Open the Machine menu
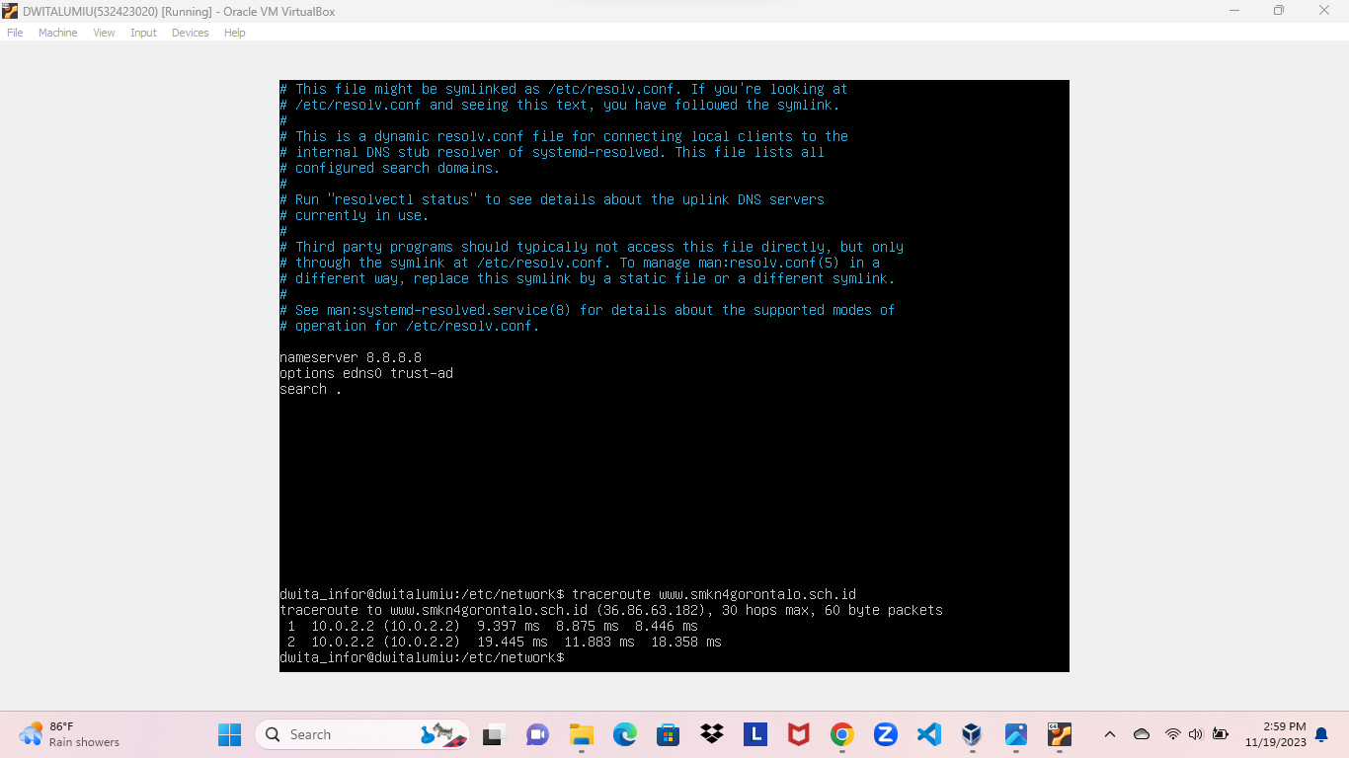The width and height of the screenshot is (1349, 758). click(x=57, y=33)
